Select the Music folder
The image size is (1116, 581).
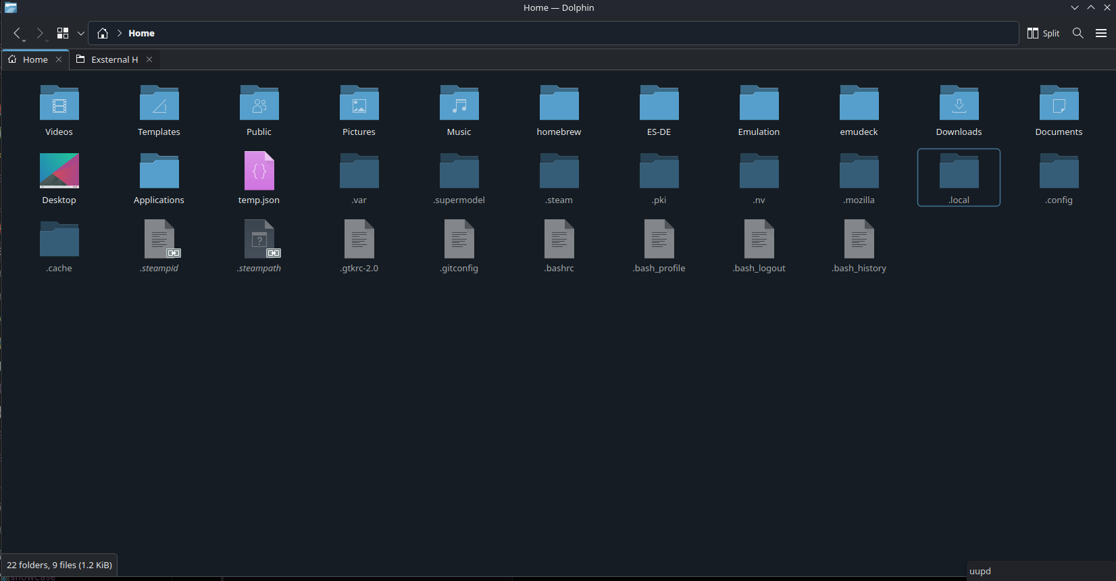pyautogui.click(x=459, y=111)
